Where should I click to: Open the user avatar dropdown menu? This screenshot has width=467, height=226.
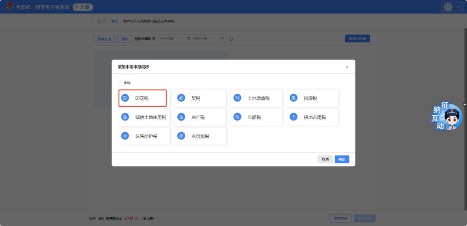452,7
